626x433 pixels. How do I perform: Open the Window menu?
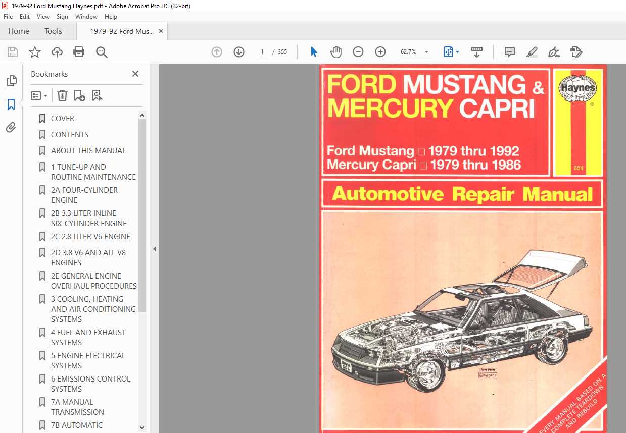tap(86, 17)
